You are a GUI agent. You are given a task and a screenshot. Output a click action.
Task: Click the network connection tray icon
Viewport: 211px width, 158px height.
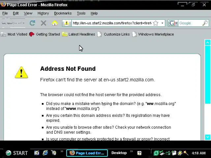pos(168,153)
